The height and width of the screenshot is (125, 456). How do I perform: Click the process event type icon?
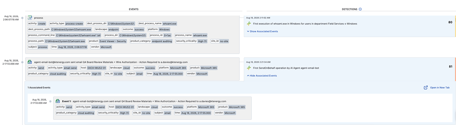coord(30,18)
